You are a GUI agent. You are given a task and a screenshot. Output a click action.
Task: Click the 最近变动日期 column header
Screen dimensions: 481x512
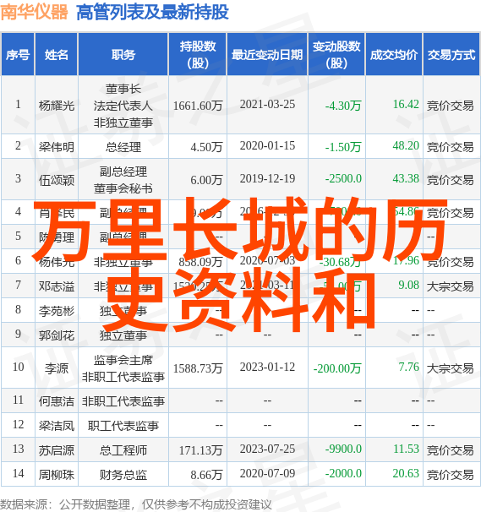(x=267, y=55)
